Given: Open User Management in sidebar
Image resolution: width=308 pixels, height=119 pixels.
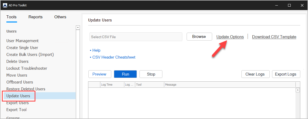Looking at the screenshot, I should 23,41.
